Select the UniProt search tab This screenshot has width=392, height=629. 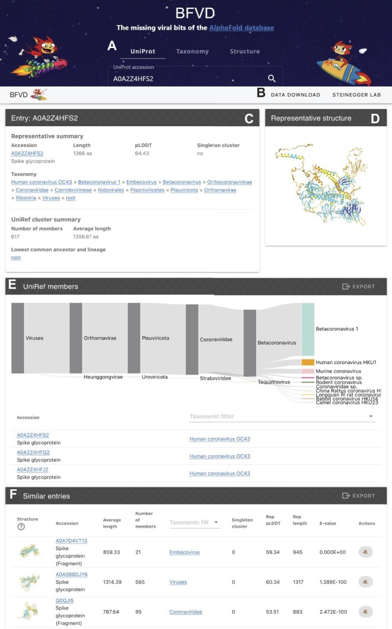click(x=142, y=52)
